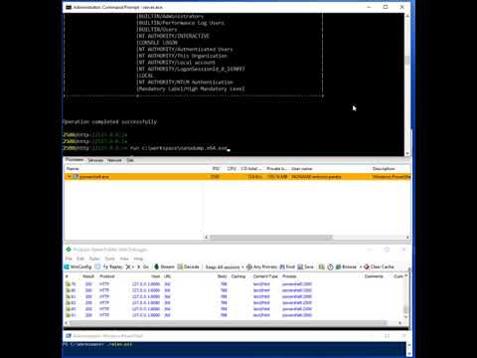This screenshot has width=477, height=358.
Task: Open the View menu in Fiddler
Action: point(124,259)
